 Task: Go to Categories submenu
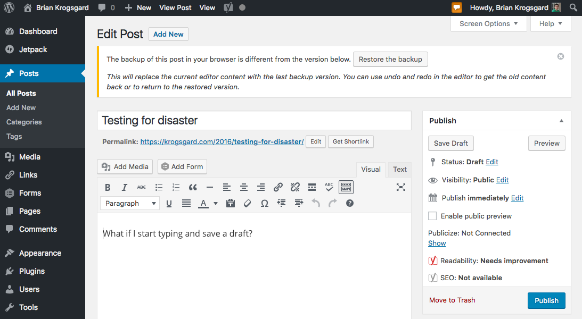tap(24, 122)
